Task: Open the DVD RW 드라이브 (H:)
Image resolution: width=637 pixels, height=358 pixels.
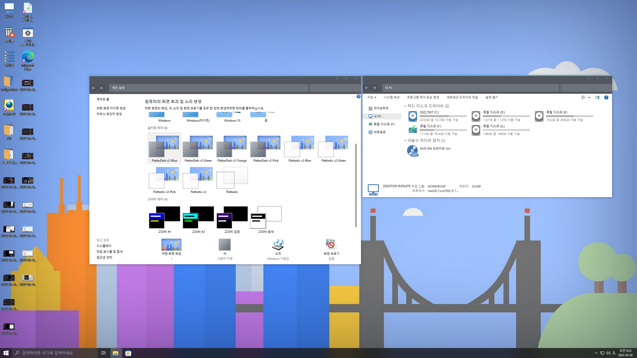Action: 429,151
